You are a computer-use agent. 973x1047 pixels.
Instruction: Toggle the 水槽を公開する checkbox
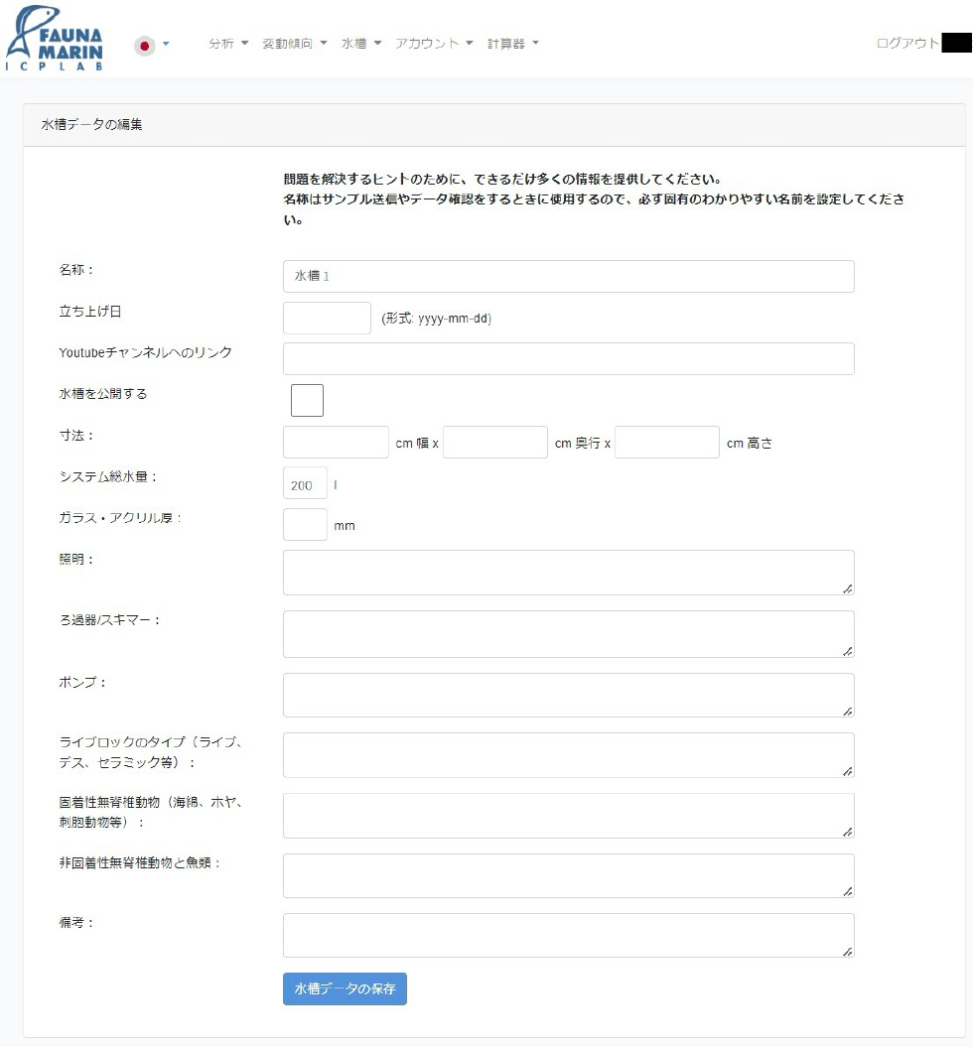pos(307,400)
